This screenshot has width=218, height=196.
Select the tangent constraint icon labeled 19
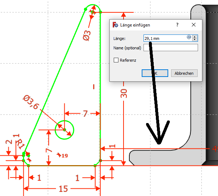[x=60, y=155]
